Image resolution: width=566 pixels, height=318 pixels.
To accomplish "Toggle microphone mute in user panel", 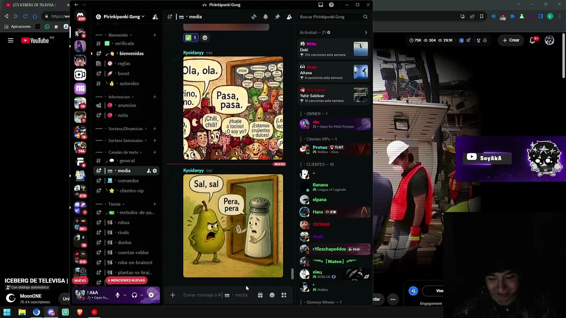I will (x=118, y=295).
